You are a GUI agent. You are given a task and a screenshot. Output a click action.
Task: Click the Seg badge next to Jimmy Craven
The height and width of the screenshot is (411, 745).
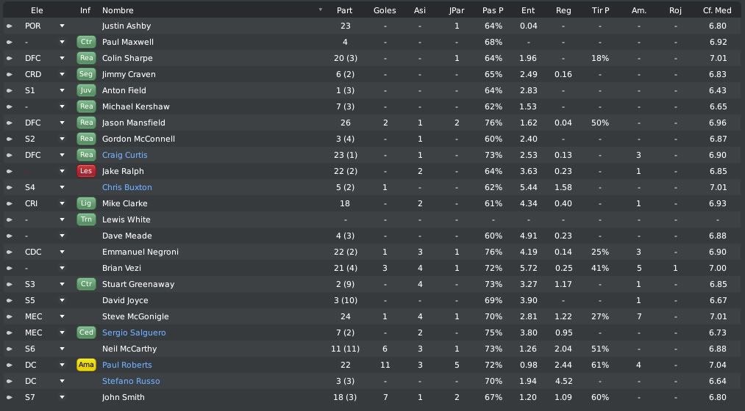[86, 74]
